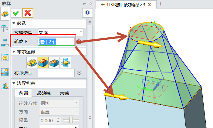Viewport: 213px width, 128px height.
Task: Open the hierarchy tree sidebar icon
Action: [x=5, y=43]
